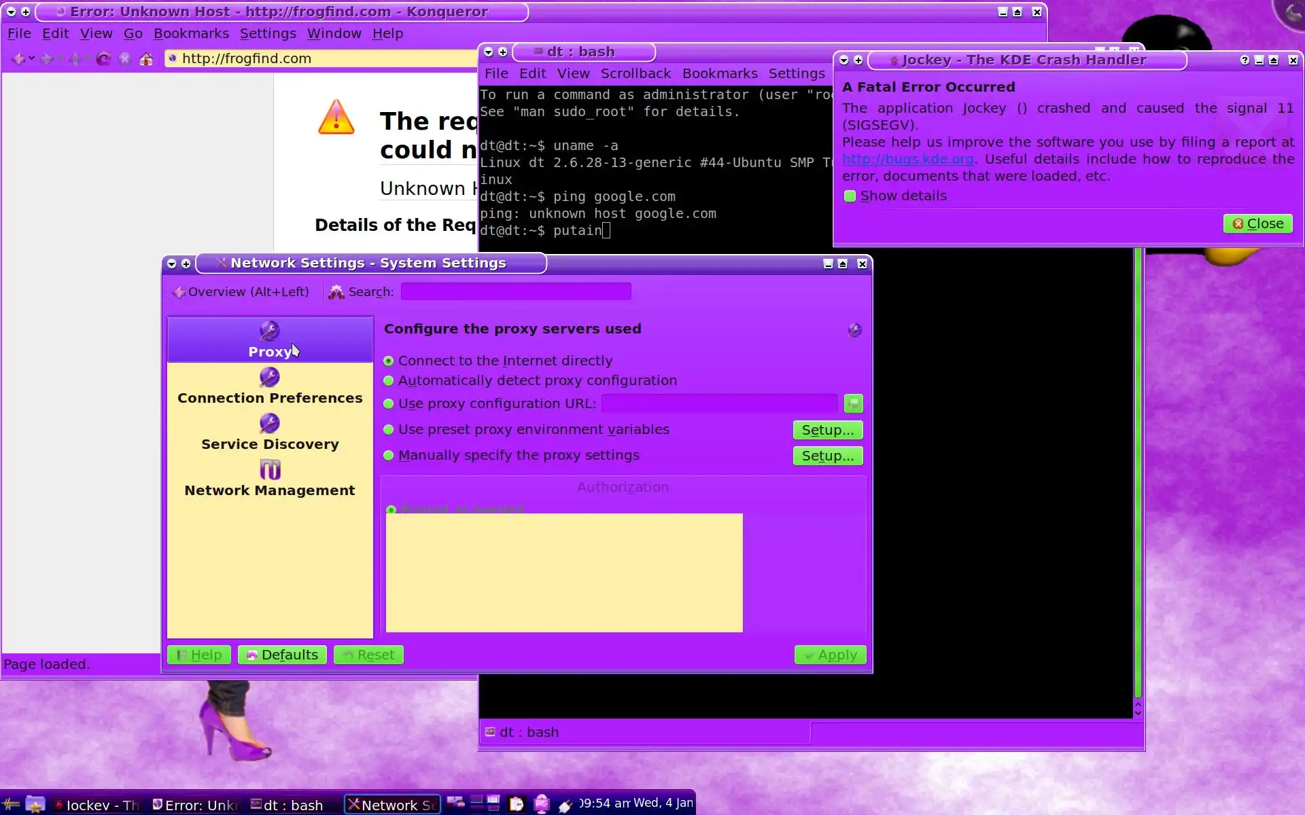Screen dimensions: 1305x815
Task: Click the bugs.kde.org link
Action: [907, 159]
